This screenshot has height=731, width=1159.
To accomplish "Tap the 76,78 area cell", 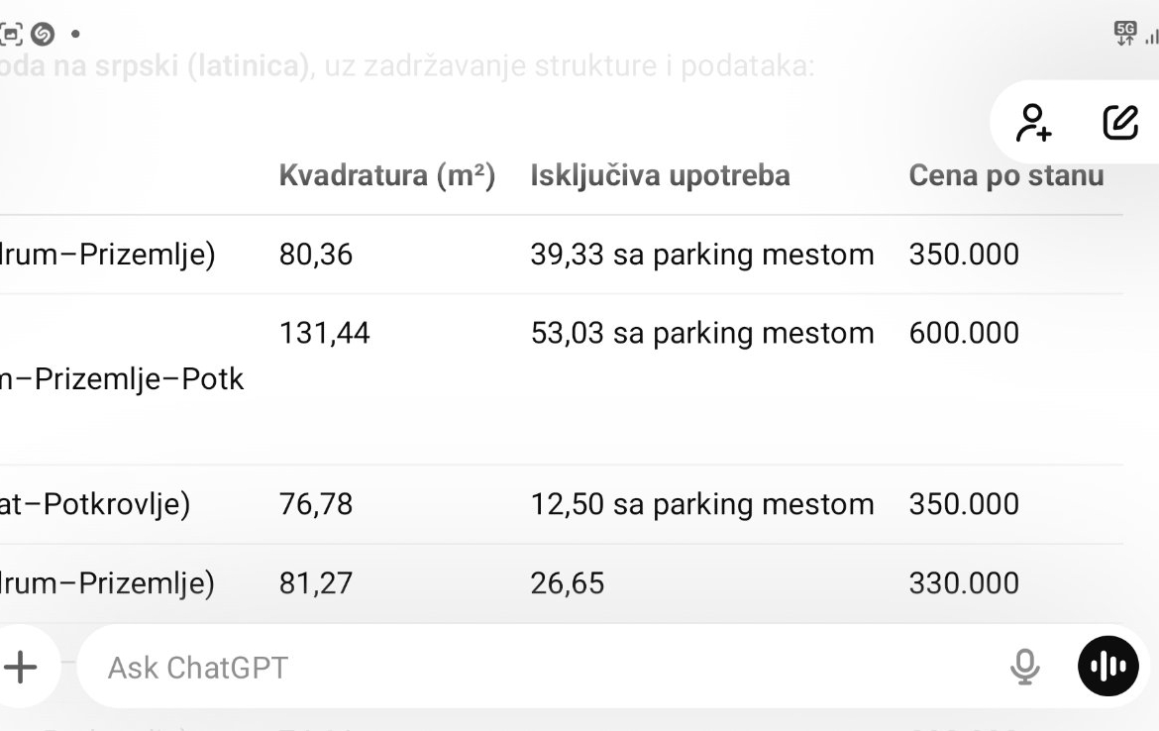I will (x=316, y=505).
